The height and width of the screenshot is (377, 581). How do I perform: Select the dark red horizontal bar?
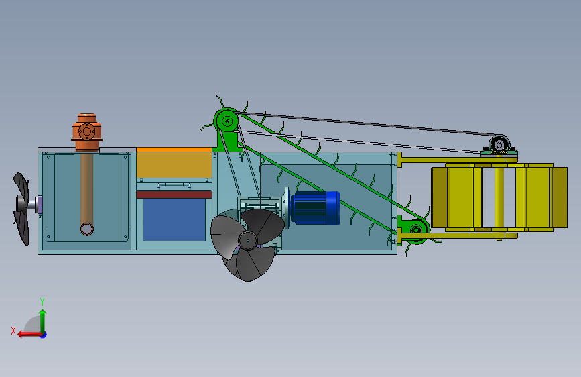point(174,194)
